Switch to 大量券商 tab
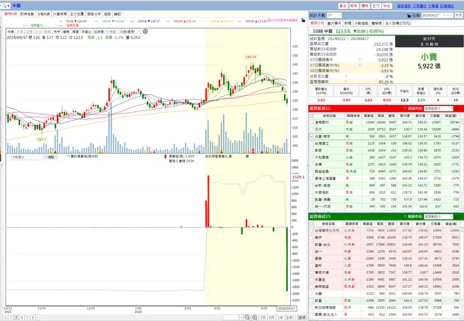This screenshot has width=464, height=321. point(60,14)
